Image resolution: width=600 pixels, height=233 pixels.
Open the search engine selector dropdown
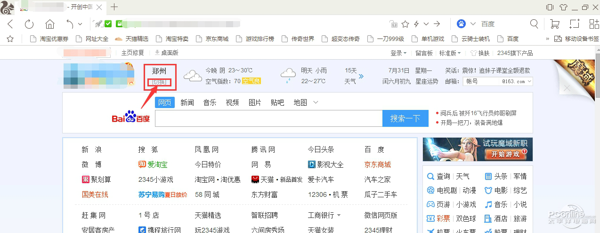[473, 24]
